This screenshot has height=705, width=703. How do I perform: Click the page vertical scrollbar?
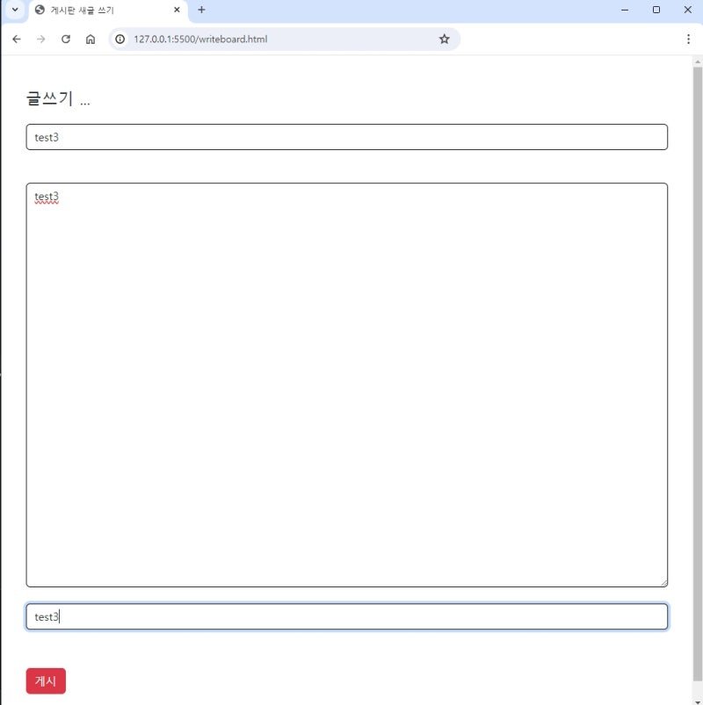[x=697, y=373]
